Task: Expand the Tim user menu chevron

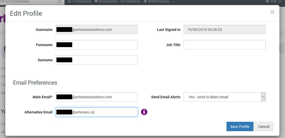Action: (280, 2)
